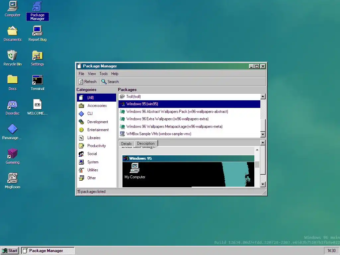The image size is (340, 255).
Task: Select the WELCOME markdown file icon
Action: (x=38, y=107)
